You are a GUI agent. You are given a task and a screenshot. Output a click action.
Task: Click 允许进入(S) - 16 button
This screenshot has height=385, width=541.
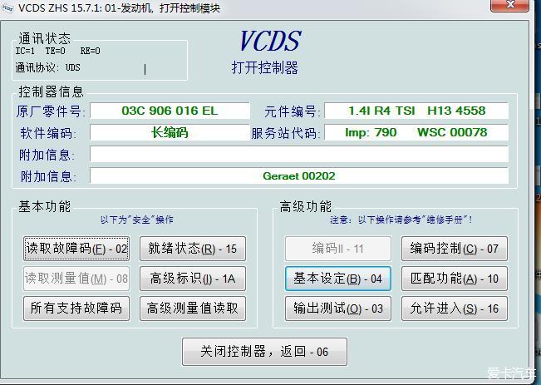455,308
